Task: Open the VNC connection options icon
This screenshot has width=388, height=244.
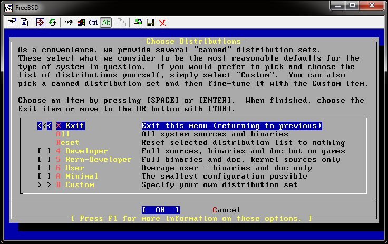Action: pyautogui.click(x=12, y=23)
